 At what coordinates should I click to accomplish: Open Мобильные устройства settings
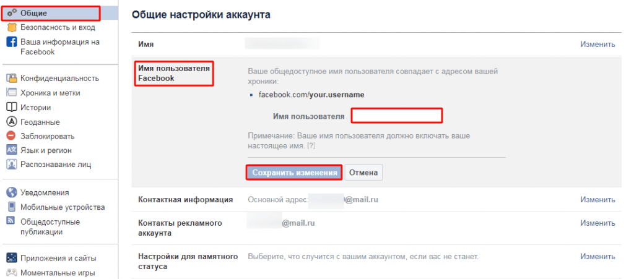point(63,207)
